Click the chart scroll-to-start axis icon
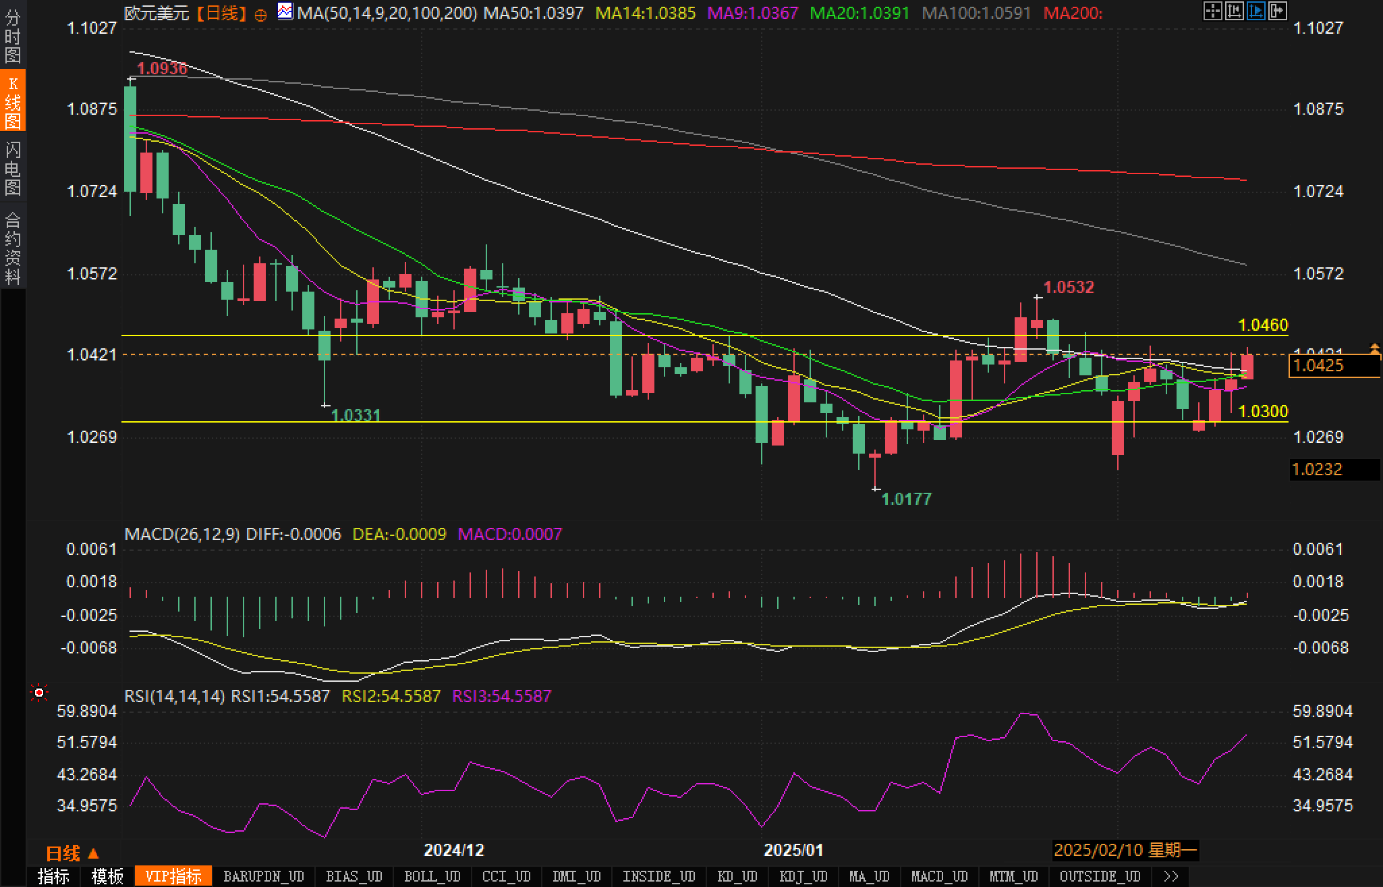This screenshot has height=887, width=1383. (x=1234, y=11)
